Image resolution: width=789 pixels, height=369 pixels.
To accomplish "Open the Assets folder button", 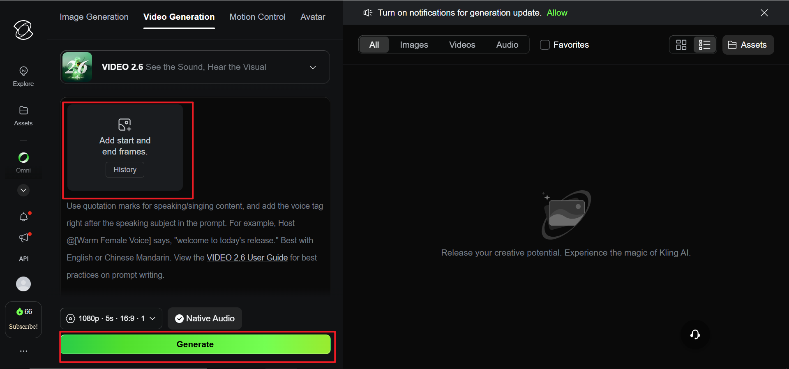I will pyautogui.click(x=748, y=45).
